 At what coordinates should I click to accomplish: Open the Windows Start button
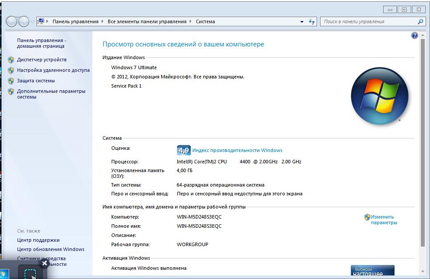(4, 274)
